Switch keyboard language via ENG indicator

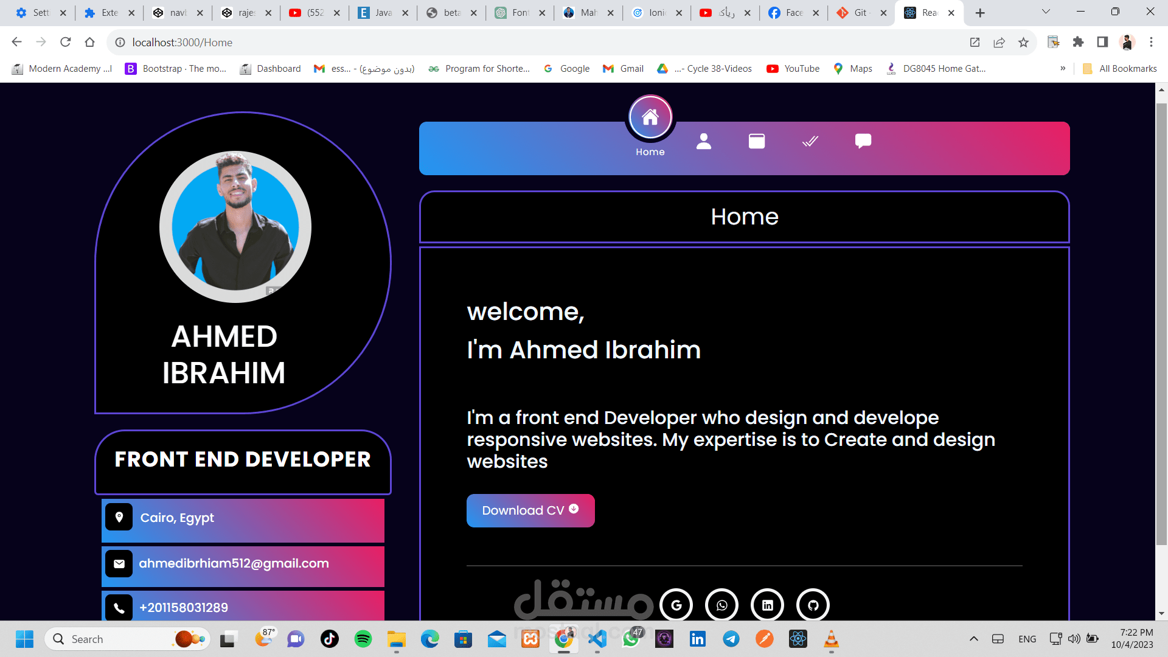click(1027, 639)
